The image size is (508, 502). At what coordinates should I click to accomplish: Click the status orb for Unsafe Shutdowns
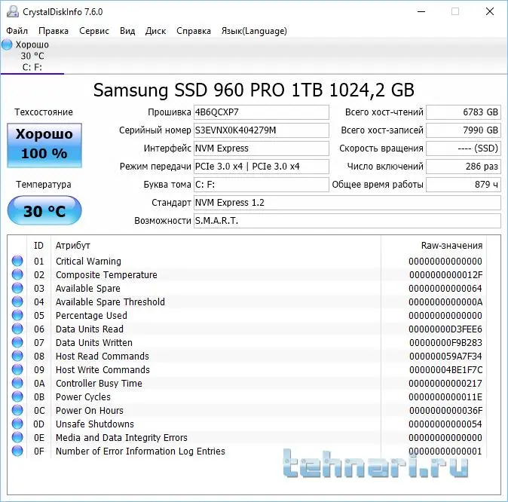(17, 424)
